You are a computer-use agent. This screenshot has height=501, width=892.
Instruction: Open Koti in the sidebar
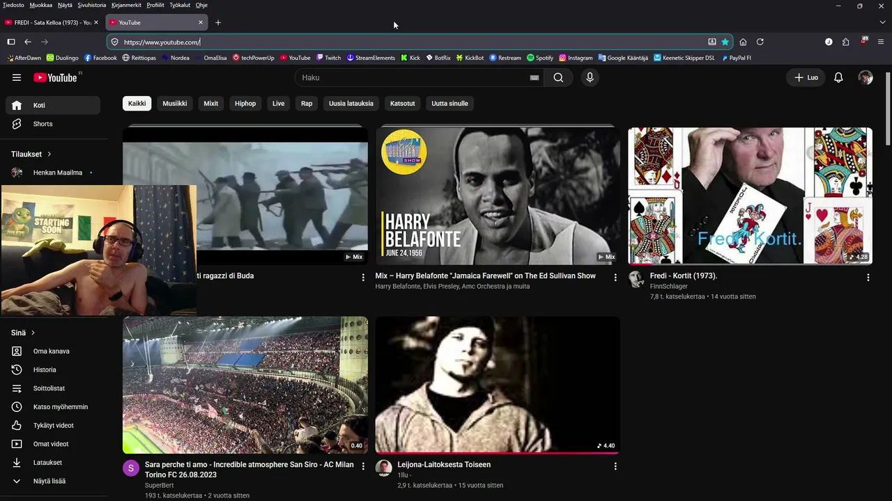pyautogui.click(x=53, y=105)
